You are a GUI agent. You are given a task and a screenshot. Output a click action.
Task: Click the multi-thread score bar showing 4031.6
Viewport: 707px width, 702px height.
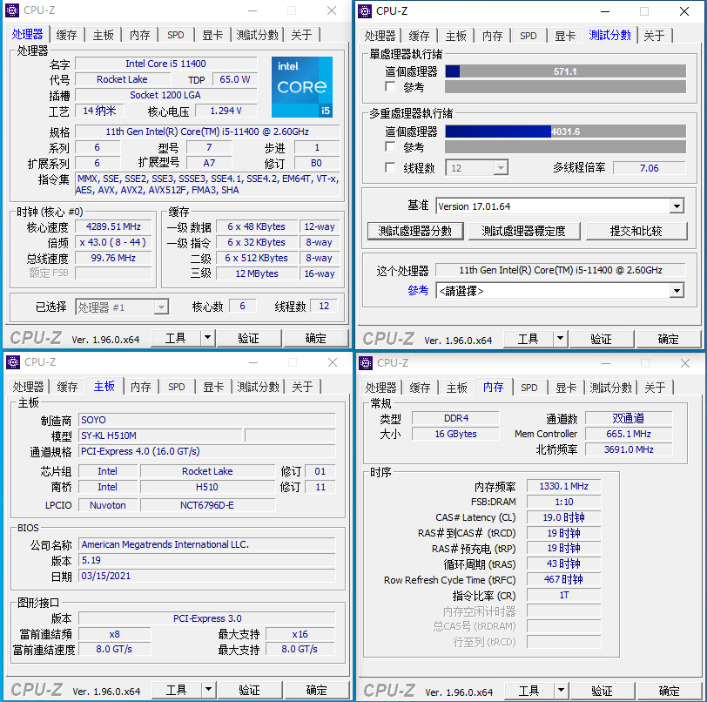(x=565, y=132)
